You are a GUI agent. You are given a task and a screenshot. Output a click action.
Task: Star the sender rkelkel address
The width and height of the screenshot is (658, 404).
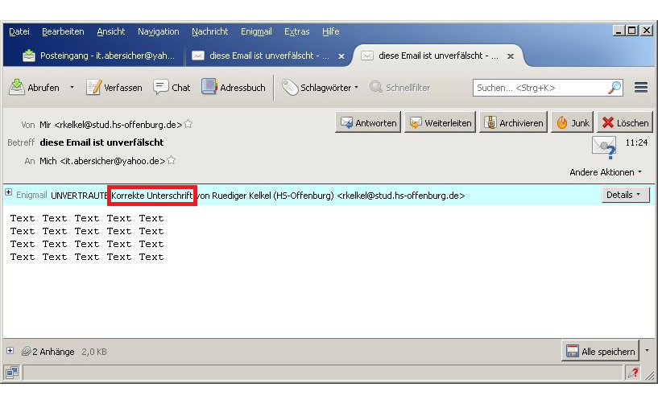click(x=188, y=125)
